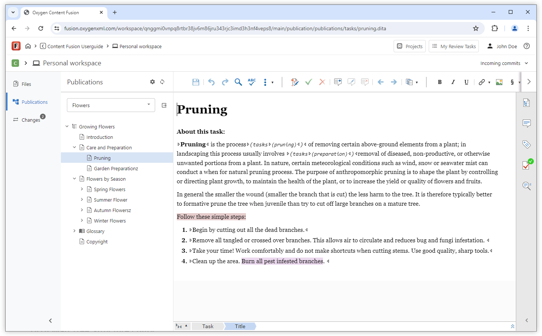Open My Review Tasks
The height and width of the screenshot is (336, 542).
coord(454,46)
